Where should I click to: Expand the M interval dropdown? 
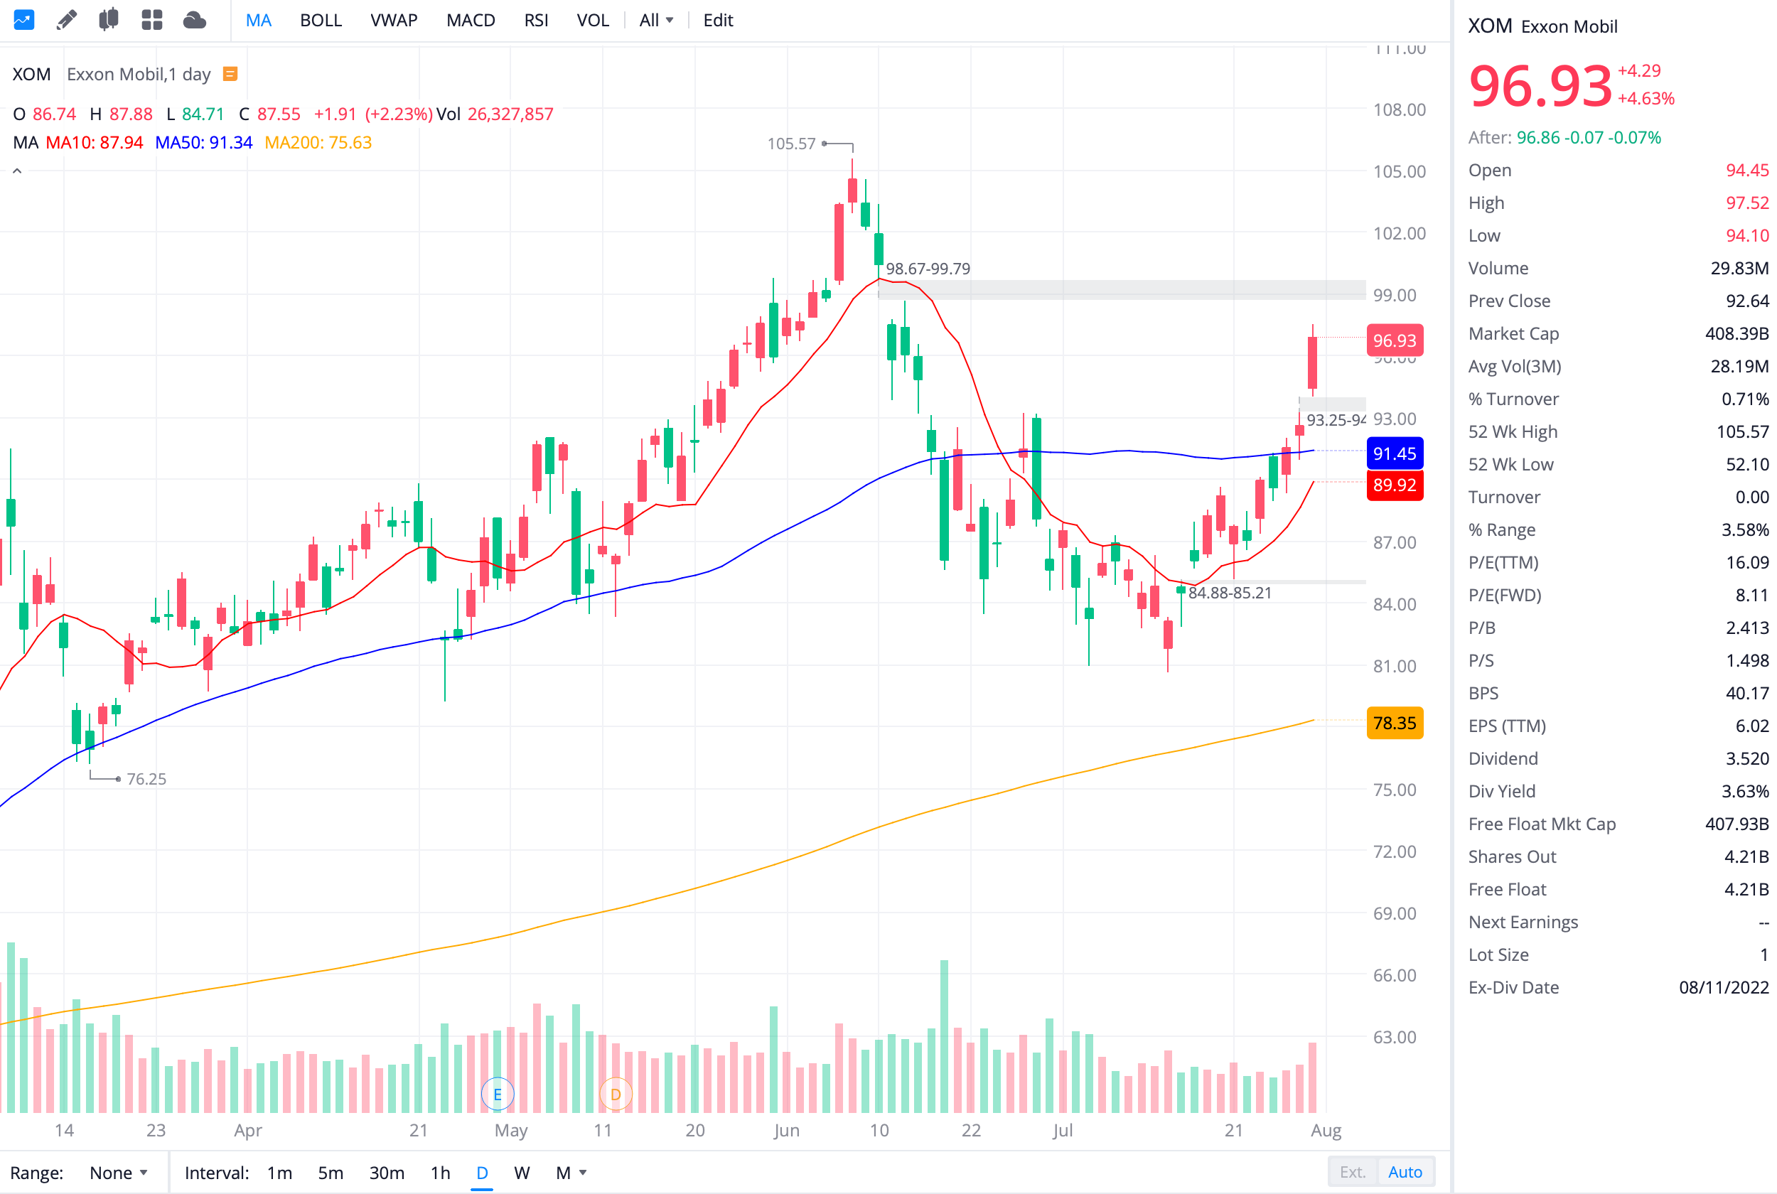[571, 1173]
